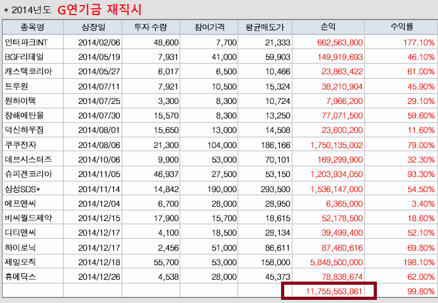Click profit value 1,750,135,002

337,145
